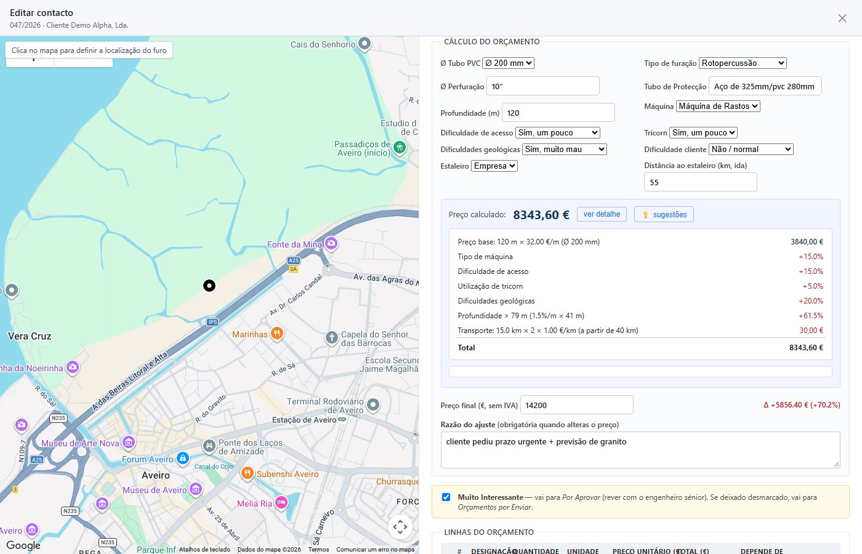This screenshot has width=862, height=554.
Task: Focus the Ø Perfuração input field
Action: coord(543,86)
